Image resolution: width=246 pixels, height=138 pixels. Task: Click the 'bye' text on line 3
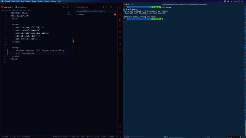point(15,19)
